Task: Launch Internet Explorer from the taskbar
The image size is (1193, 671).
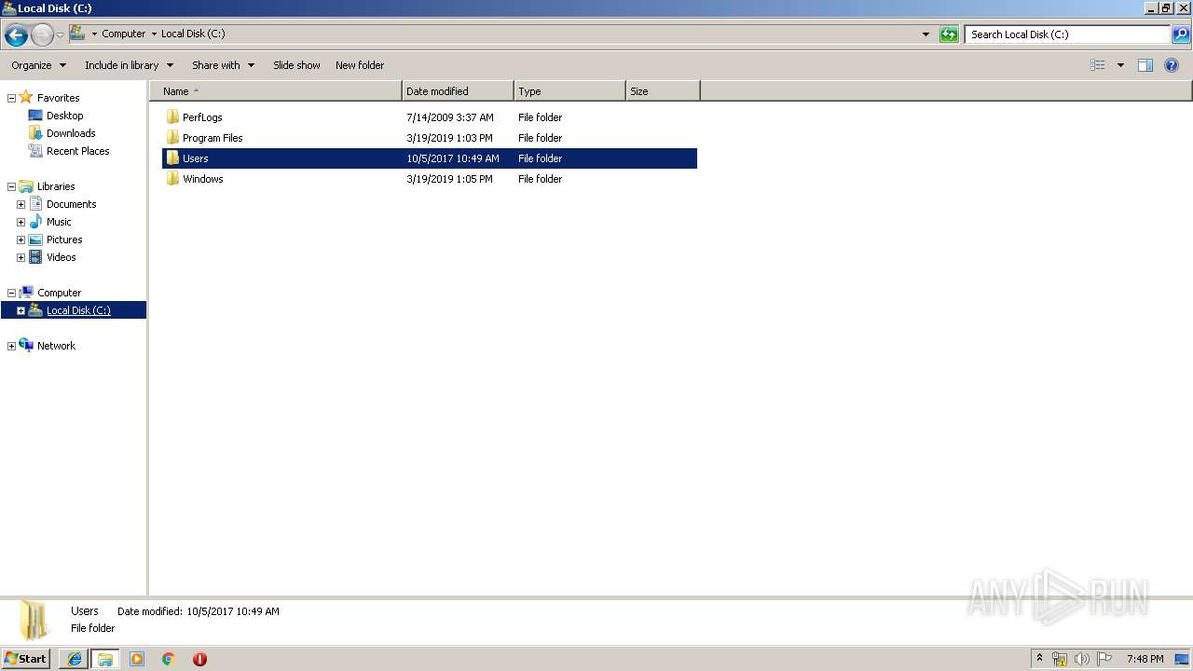Action: click(75, 659)
